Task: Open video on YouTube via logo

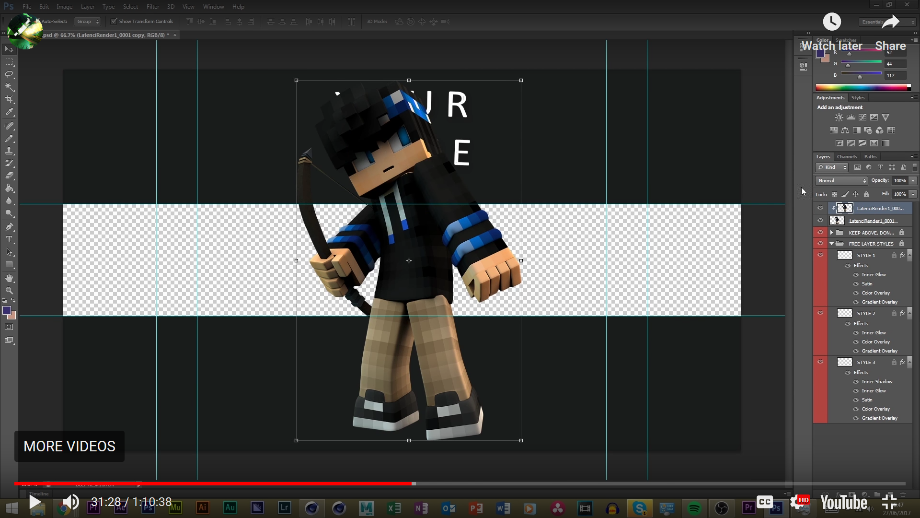Action: tap(844, 502)
